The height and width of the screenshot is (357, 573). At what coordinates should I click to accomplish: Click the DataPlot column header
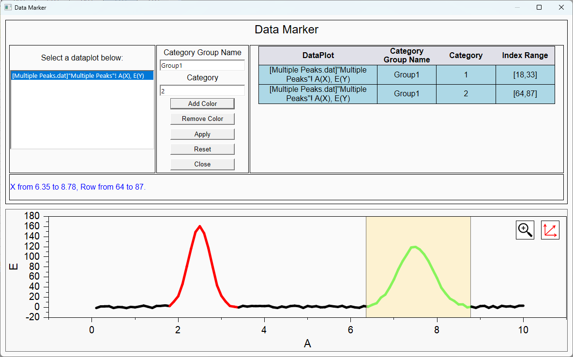tap(318, 55)
